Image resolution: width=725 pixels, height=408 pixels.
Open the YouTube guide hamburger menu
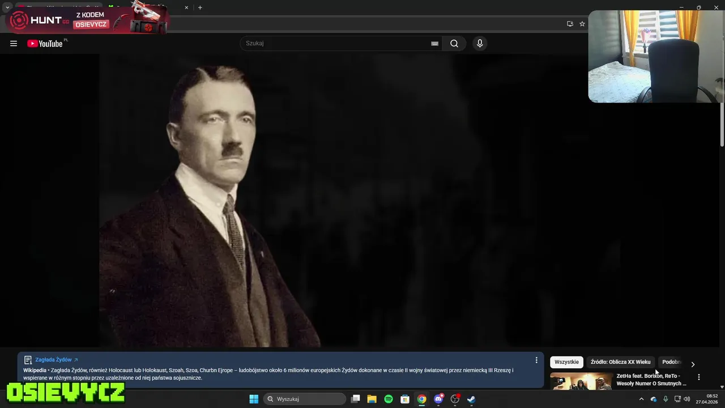click(14, 44)
